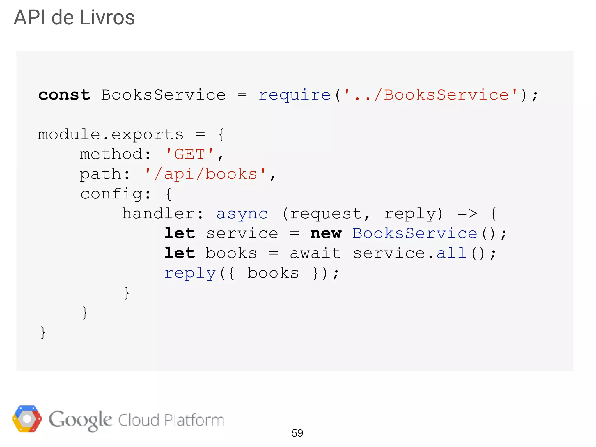Click the 'Google' wordmark text
596x447 pixels.
click(x=80, y=421)
